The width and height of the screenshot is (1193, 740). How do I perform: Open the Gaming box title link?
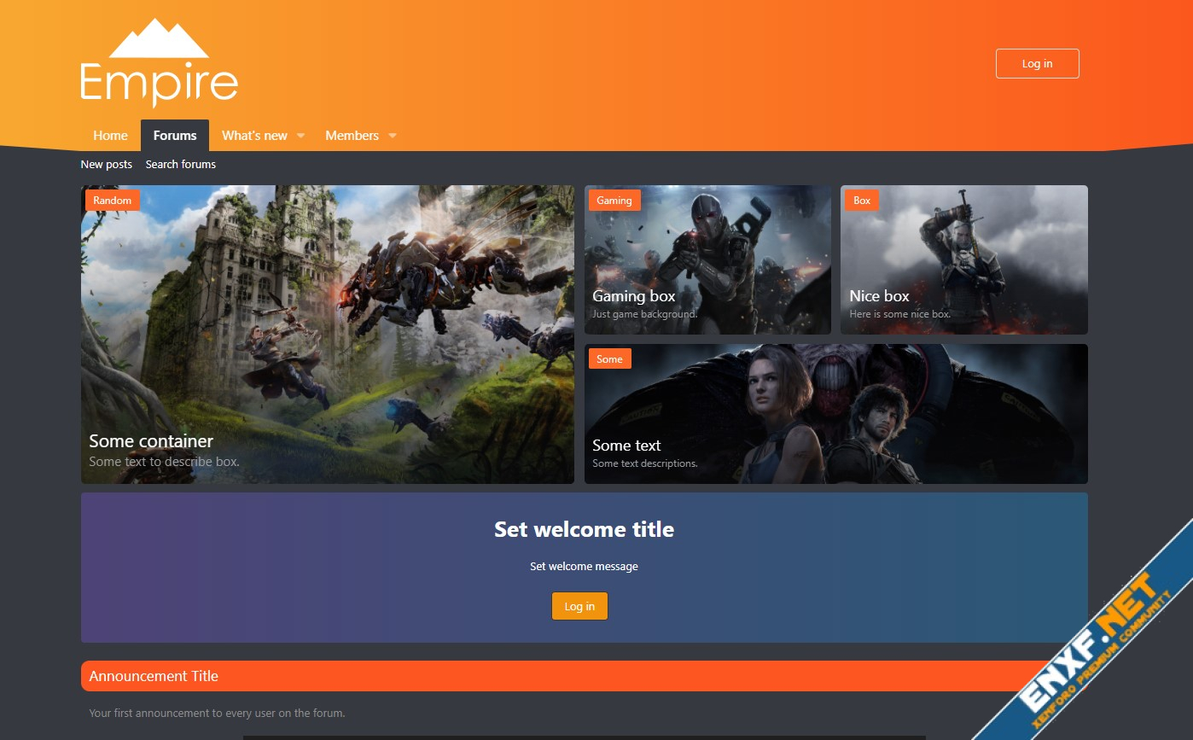pos(634,296)
